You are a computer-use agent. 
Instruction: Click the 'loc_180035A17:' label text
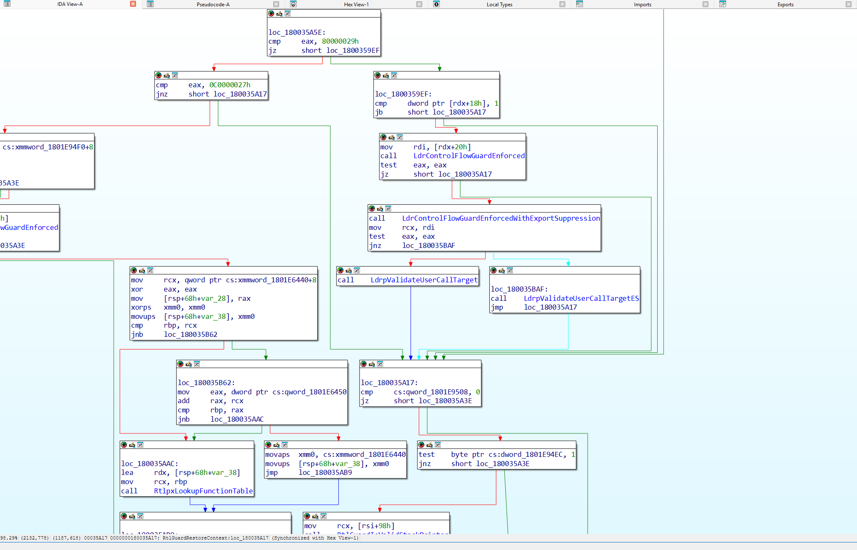tap(389, 383)
